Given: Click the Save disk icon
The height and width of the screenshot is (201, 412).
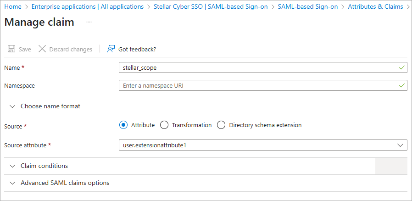Looking at the screenshot, I should pyautogui.click(x=11, y=49).
